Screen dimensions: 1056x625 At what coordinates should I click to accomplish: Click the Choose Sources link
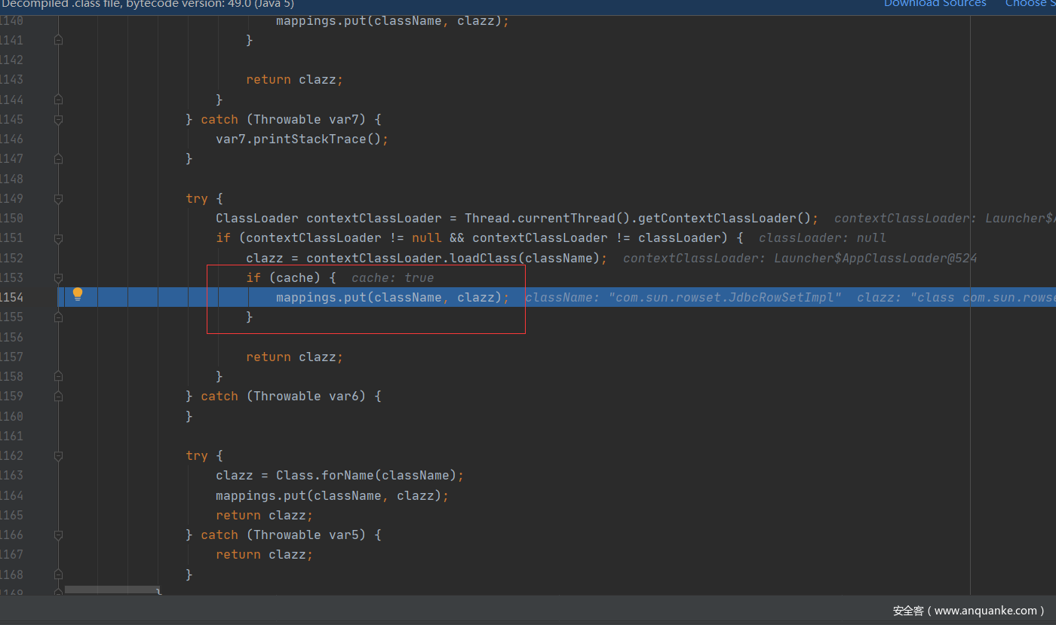1030,4
